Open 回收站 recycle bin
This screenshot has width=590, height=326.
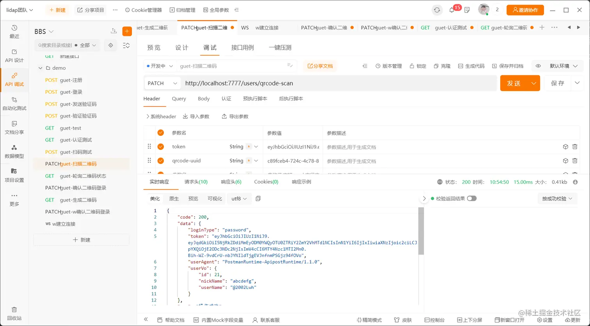(x=14, y=314)
